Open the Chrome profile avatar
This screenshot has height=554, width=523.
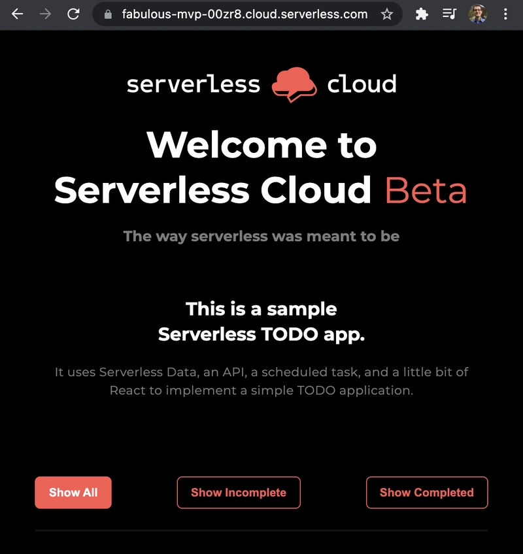(477, 14)
